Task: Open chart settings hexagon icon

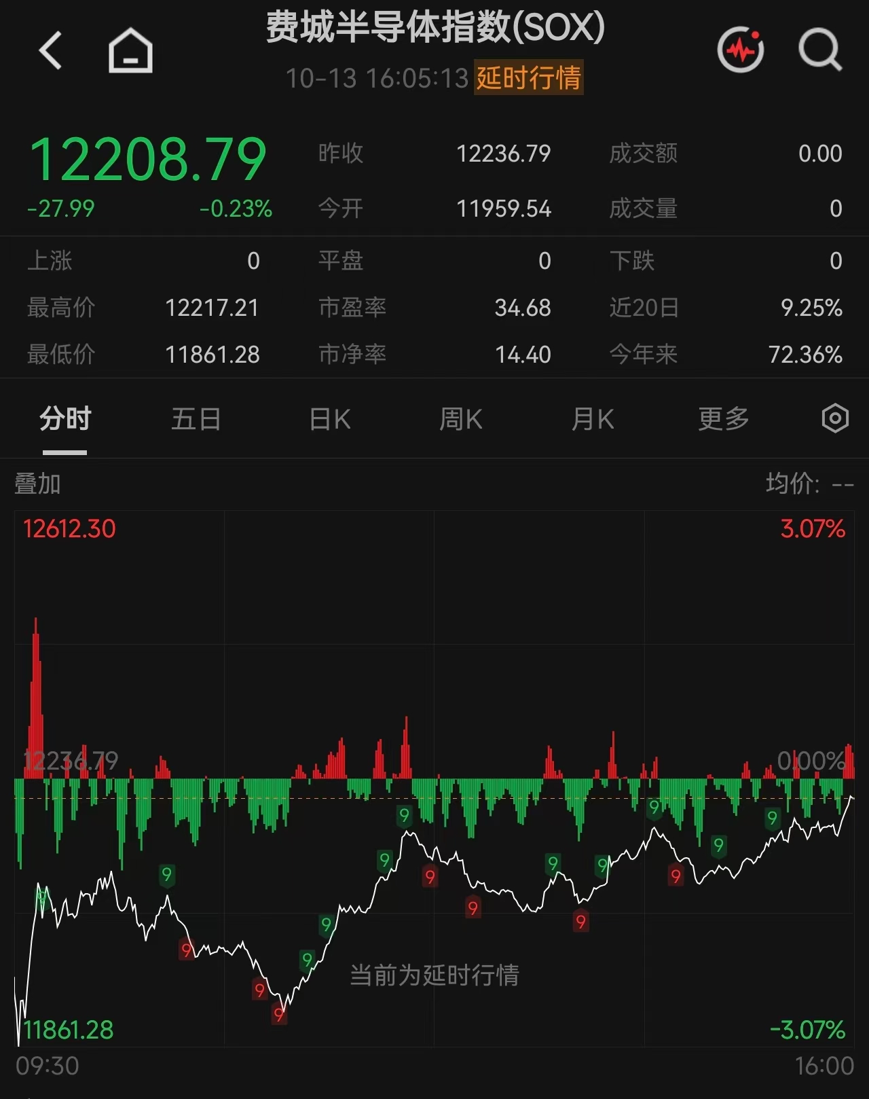Action: pyautogui.click(x=835, y=418)
